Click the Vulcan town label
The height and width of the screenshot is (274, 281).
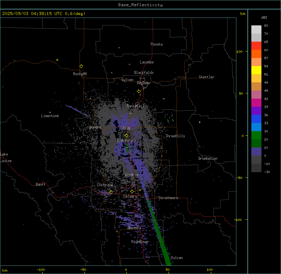[x=177, y=258]
